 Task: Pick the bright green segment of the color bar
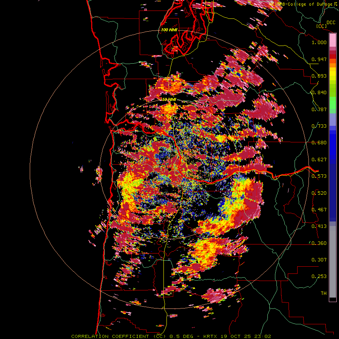pyautogui.click(x=333, y=103)
